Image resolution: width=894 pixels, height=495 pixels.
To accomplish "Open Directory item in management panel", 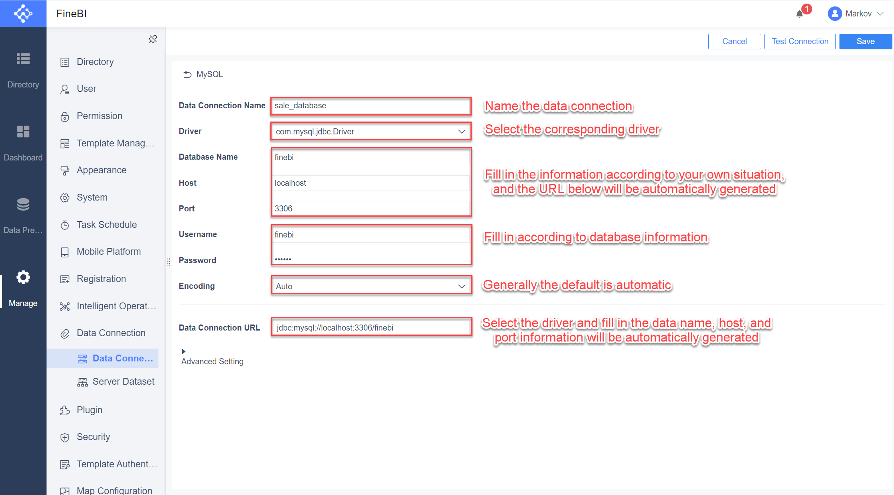I will coord(106,62).
